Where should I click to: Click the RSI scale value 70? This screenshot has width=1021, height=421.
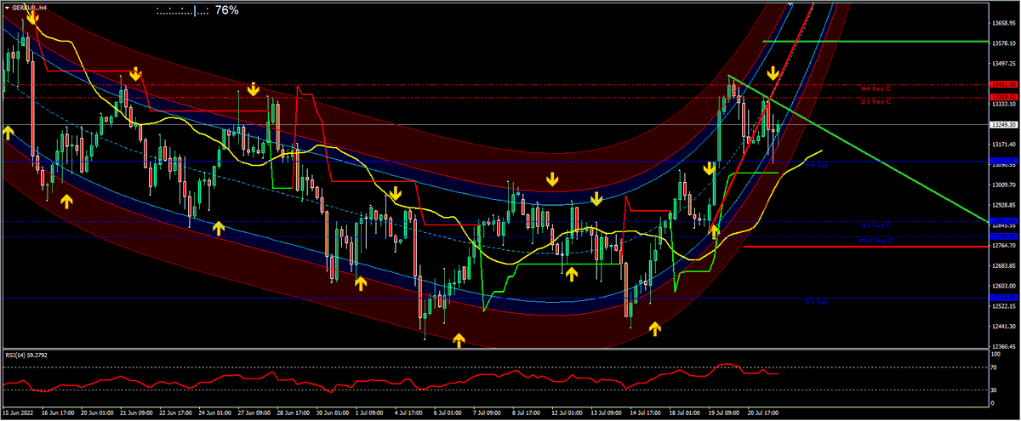[995, 369]
